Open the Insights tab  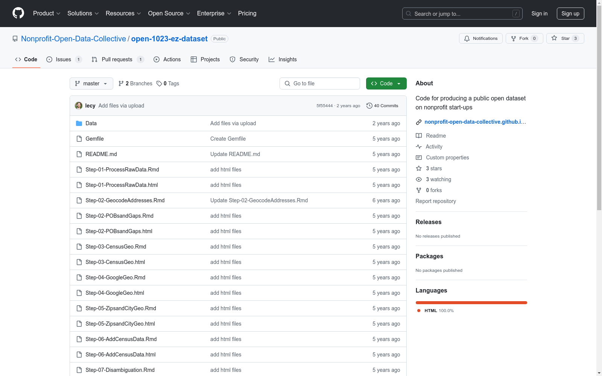point(283,59)
